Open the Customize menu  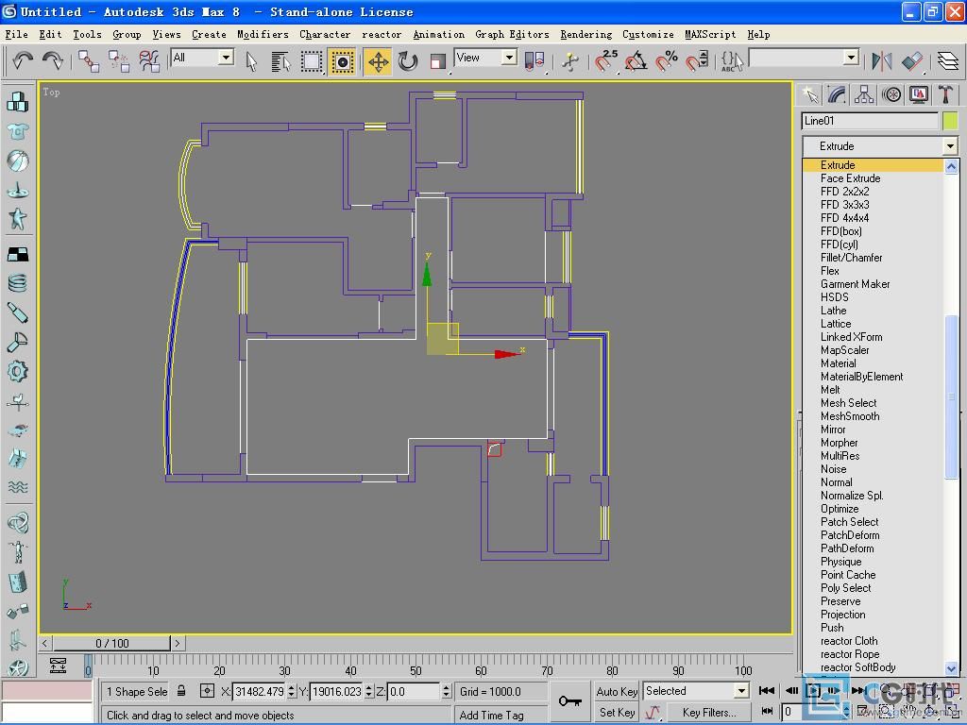point(648,35)
